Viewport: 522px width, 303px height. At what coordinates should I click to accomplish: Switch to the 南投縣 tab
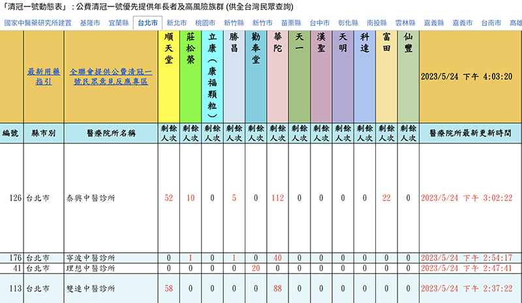(x=377, y=23)
